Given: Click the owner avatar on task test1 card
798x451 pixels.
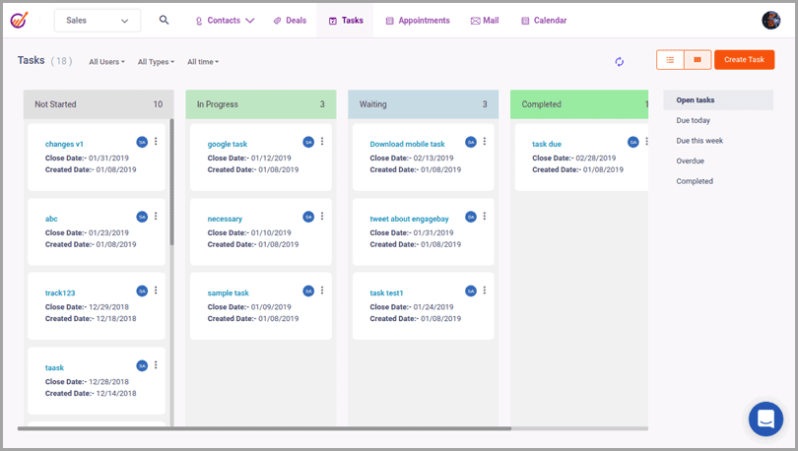Looking at the screenshot, I should pyautogui.click(x=471, y=291).
